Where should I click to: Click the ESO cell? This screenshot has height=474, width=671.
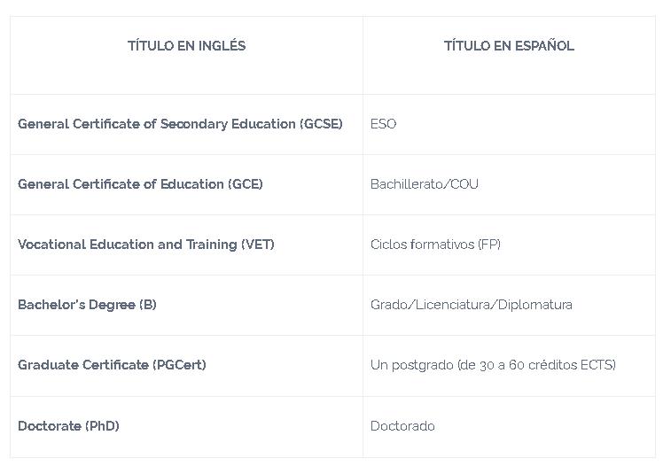pyautogui.click(x=384, y=124)
